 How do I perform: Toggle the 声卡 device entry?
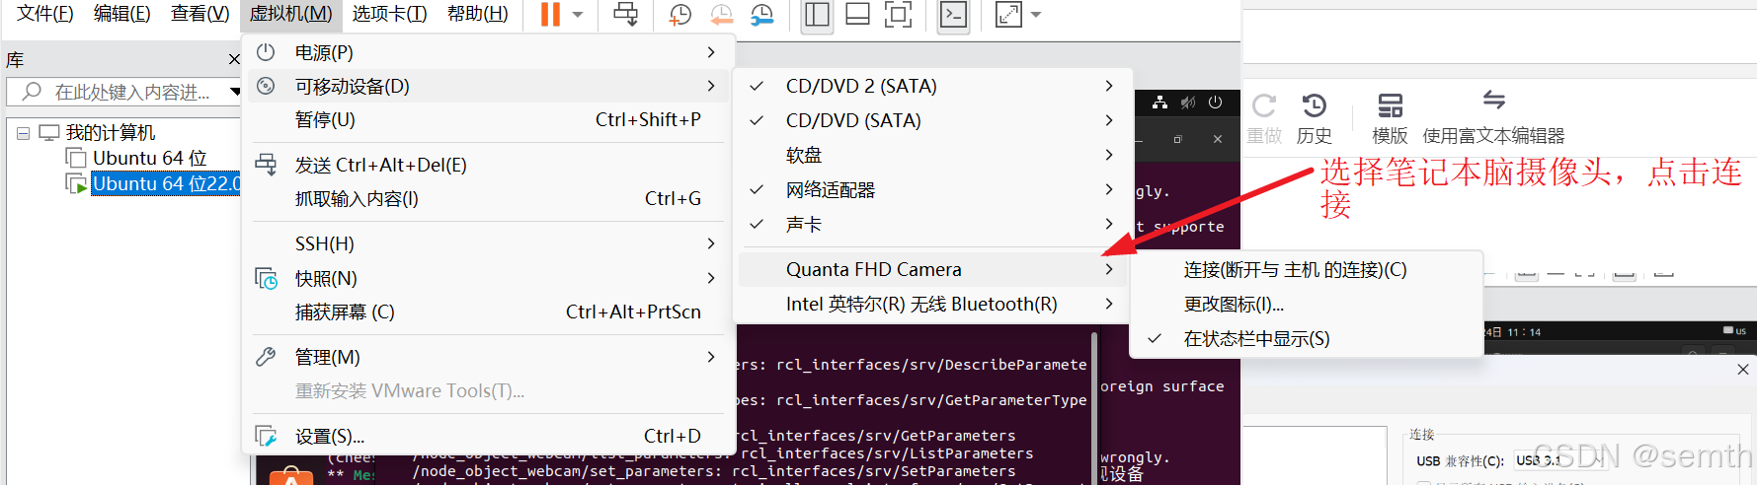coord(932,224)
